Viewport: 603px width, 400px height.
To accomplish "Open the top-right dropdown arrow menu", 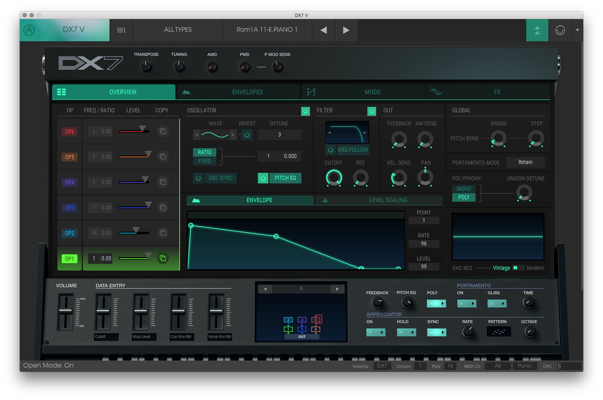I will tap(577, 30).
